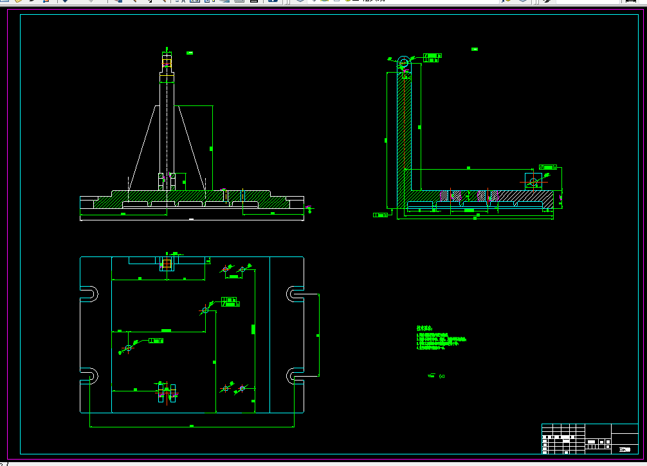This screenshot has width=647, height=466.
Task: Select the tolerance frame beside the plan view's lower-left hole
Action: click(156, 341)
